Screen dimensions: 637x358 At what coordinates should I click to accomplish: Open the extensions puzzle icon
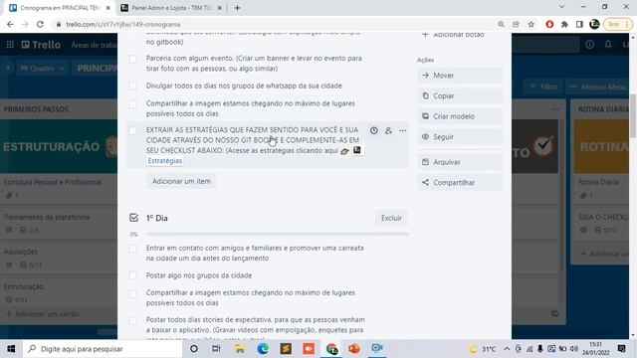tap(564, 24)
